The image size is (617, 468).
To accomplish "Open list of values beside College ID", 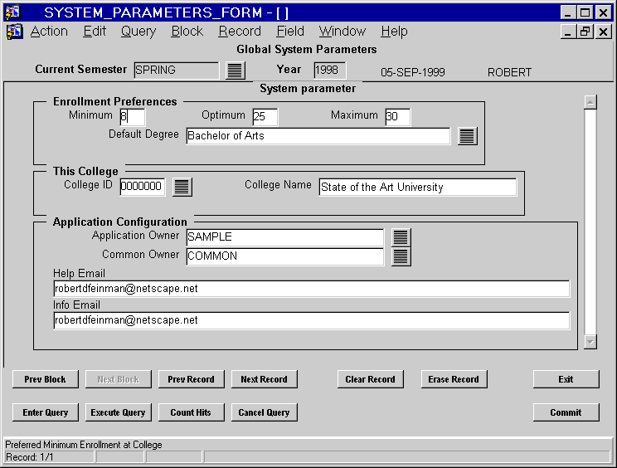I will pos(182,187).
